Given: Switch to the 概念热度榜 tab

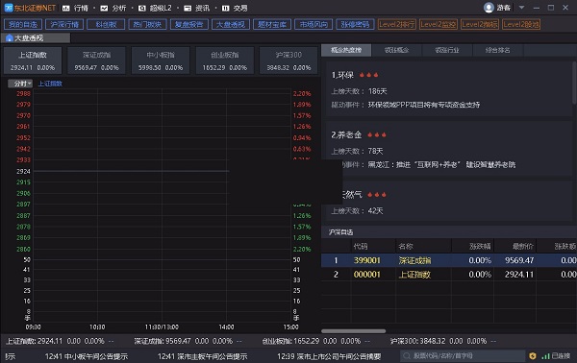Looking at the screenshot, I should 346,50.
